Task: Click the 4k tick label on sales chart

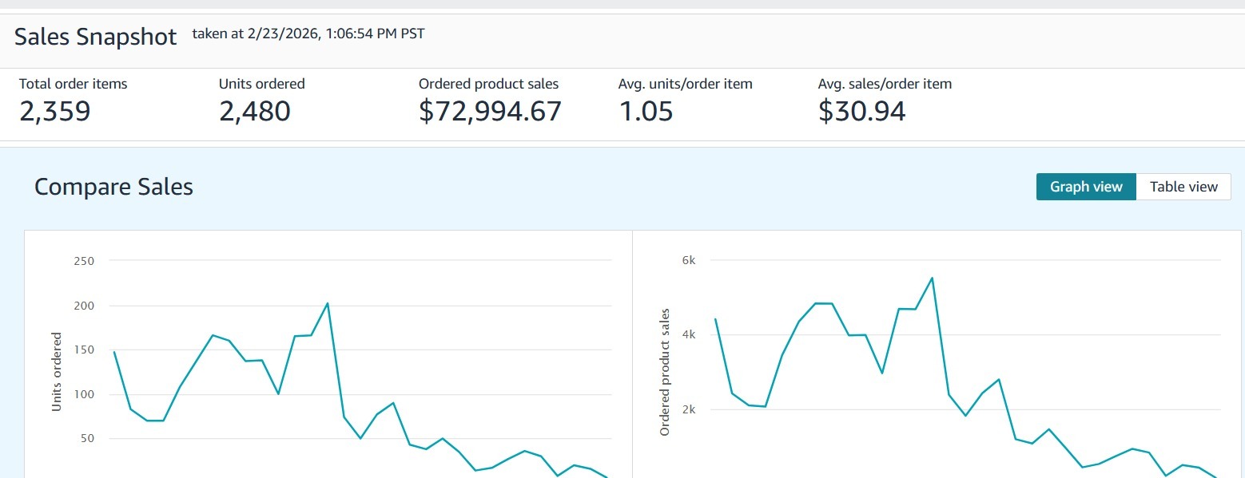Action: [688, 334]
